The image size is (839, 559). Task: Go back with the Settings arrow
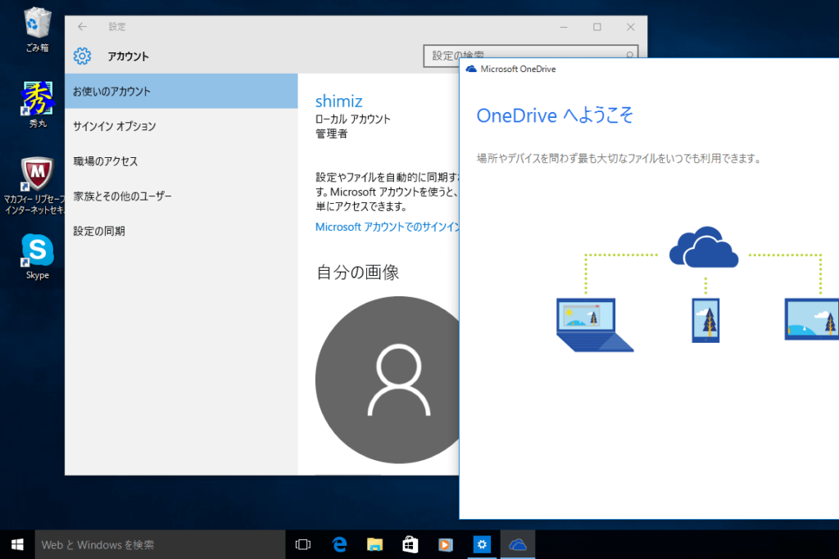coord(82,27)
